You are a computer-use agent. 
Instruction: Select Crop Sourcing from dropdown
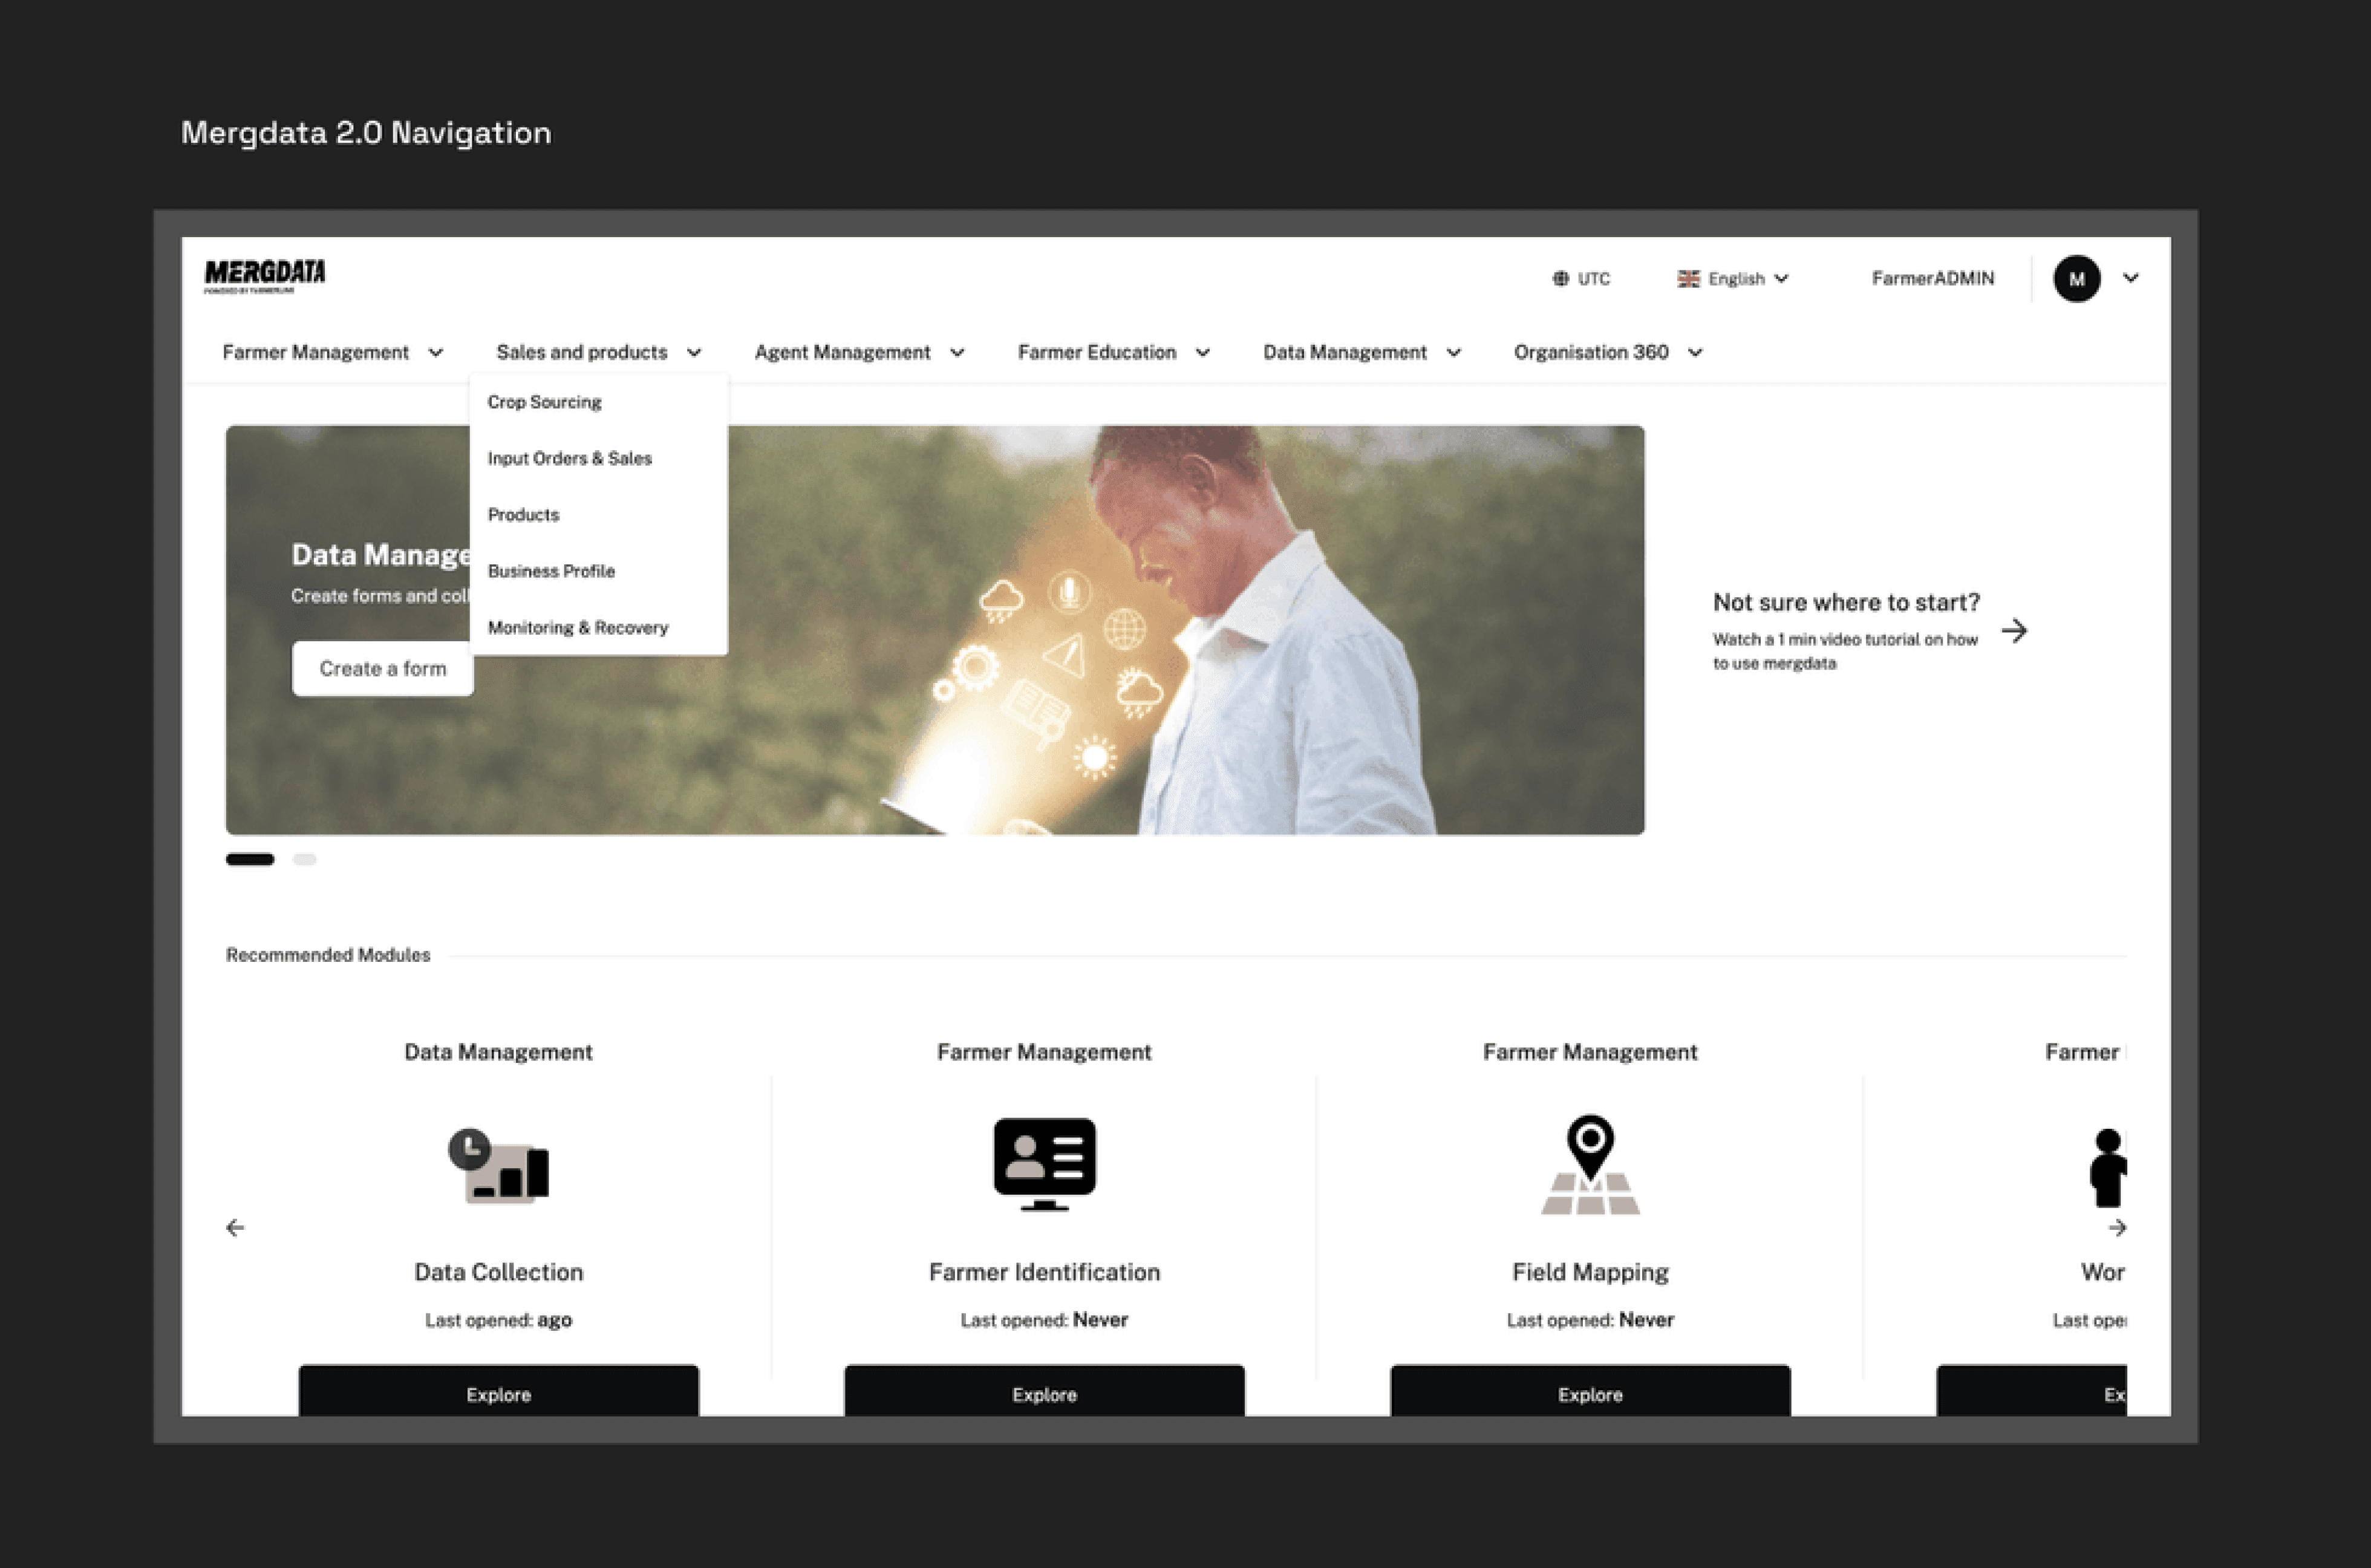click(545, 402)
